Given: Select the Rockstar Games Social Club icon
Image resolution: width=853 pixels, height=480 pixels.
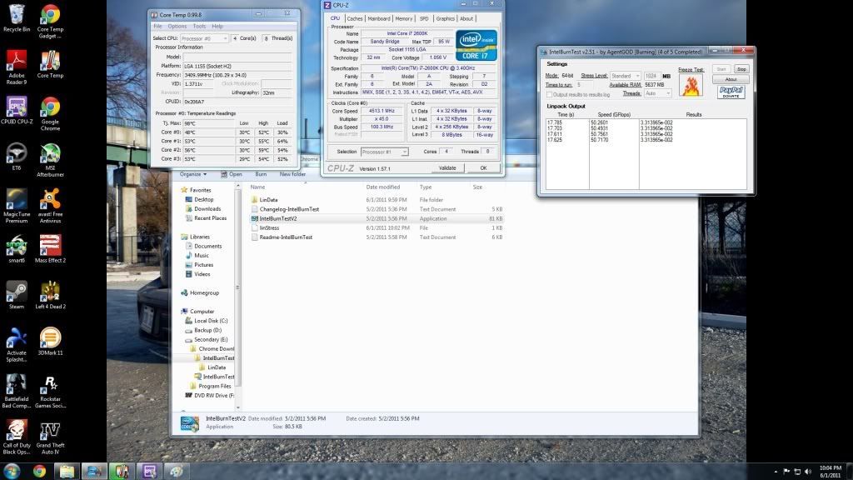Looking at the screenshot, I should click(50, 392).
